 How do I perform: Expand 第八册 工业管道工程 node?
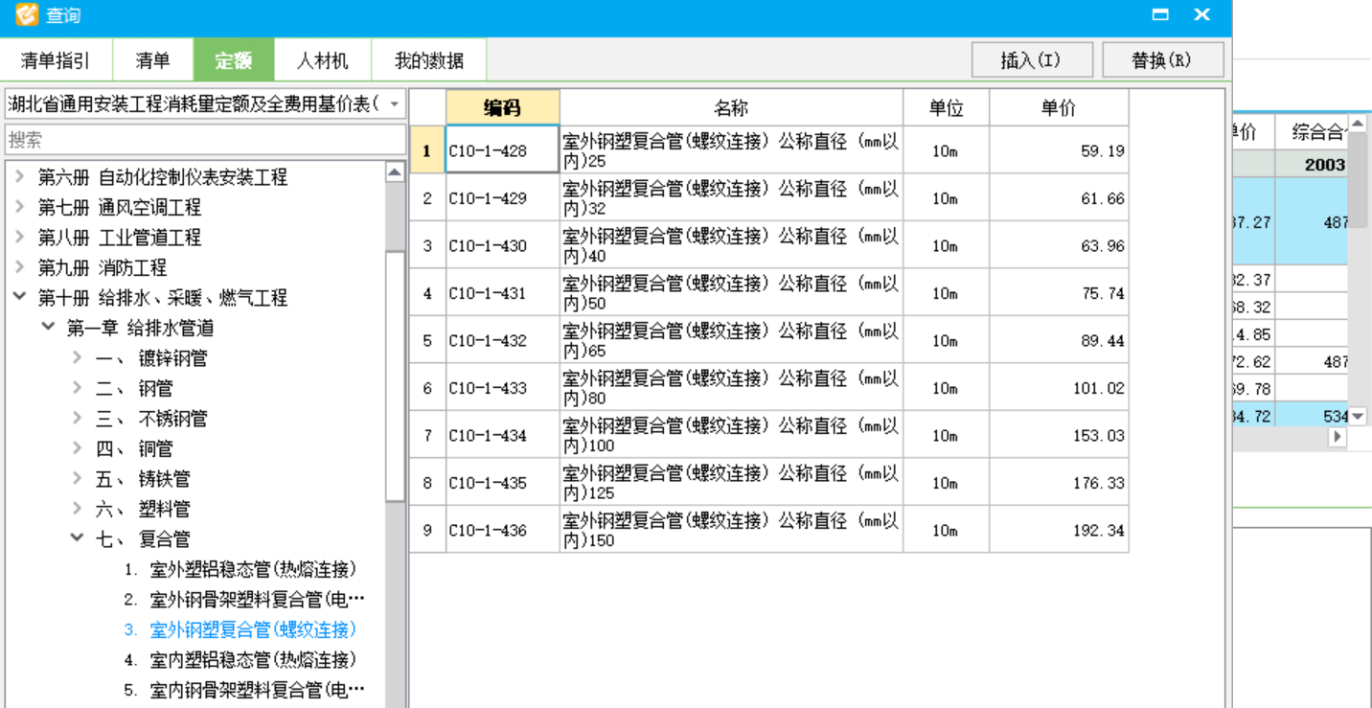(x=19, y=238)
